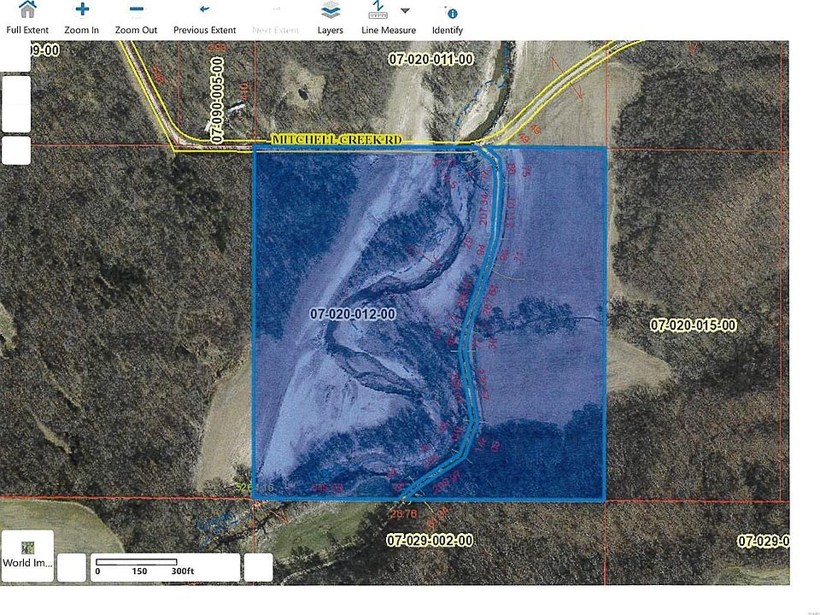Screen dimensions: 820x615
Task: Click parcel label 07-029-002-00
Action: tap(430, 541)
